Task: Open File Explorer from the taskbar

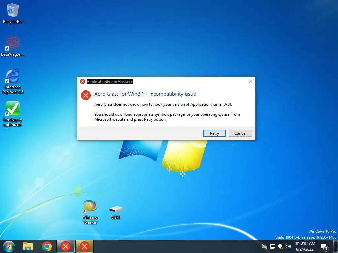Action: (x=28, y=246)
